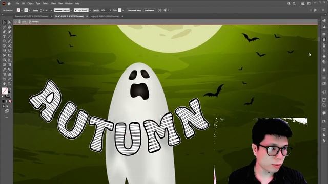
Task: Open the workspace switcher in top bar
Action: coord(309,4)
